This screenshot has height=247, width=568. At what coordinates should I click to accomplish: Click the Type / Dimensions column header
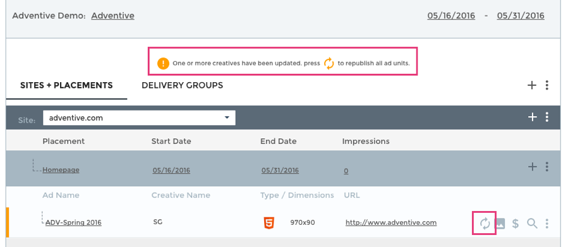click(297, 195)
